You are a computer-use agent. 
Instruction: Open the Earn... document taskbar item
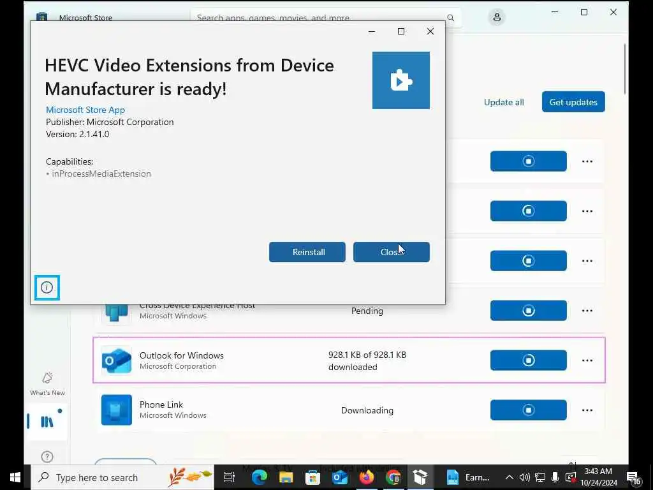coord(469,477)
